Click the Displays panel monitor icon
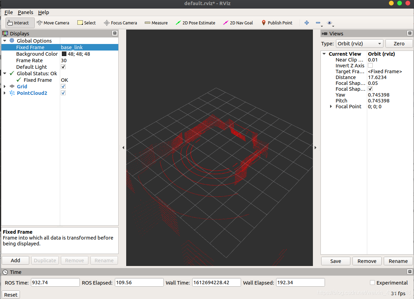This screenshot has width=414, height=299. (x=5, y=33)
